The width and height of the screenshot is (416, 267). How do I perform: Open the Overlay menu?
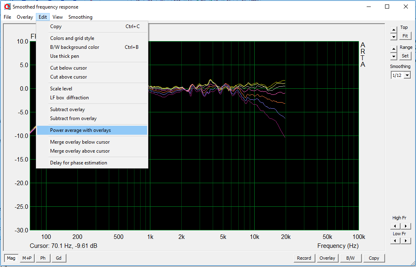25,17
